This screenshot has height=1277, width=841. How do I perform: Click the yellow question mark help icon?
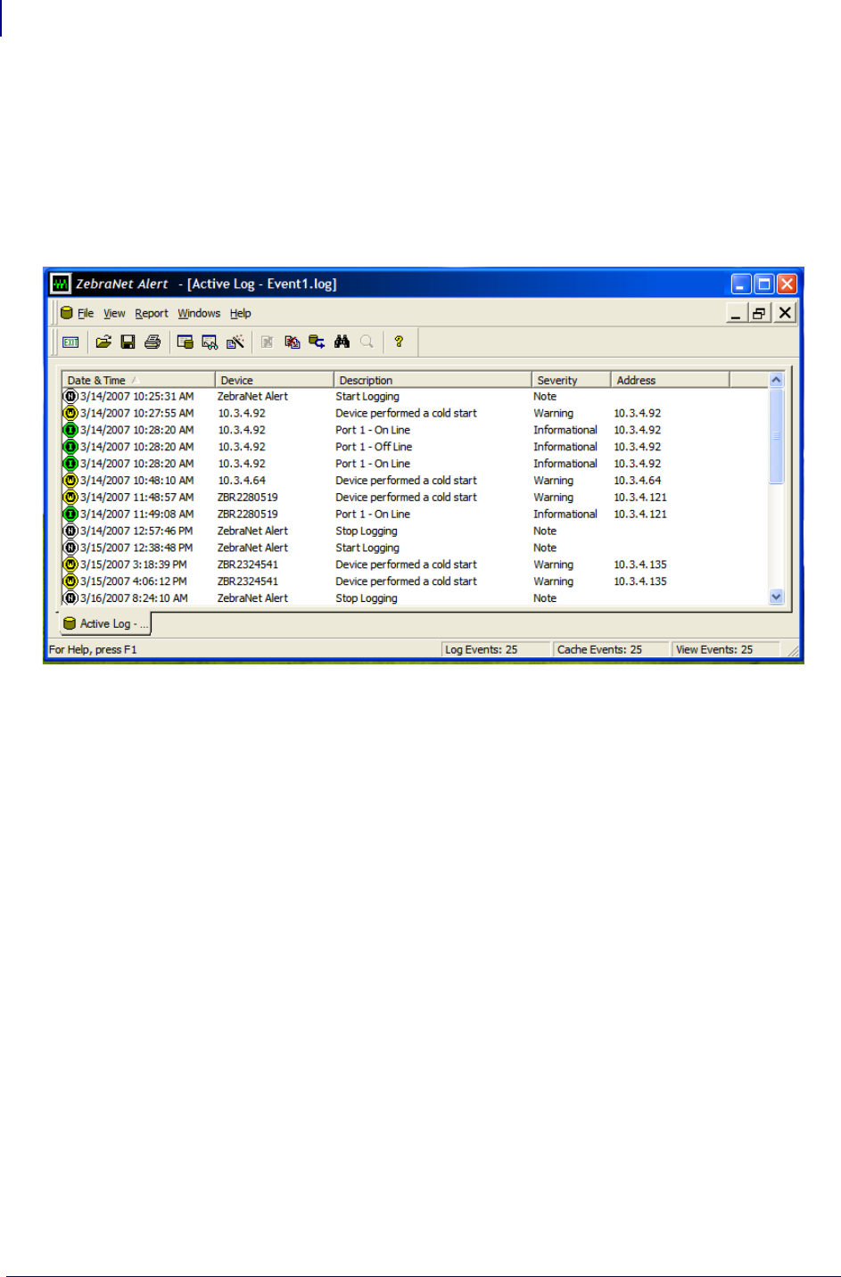(399, 342)
